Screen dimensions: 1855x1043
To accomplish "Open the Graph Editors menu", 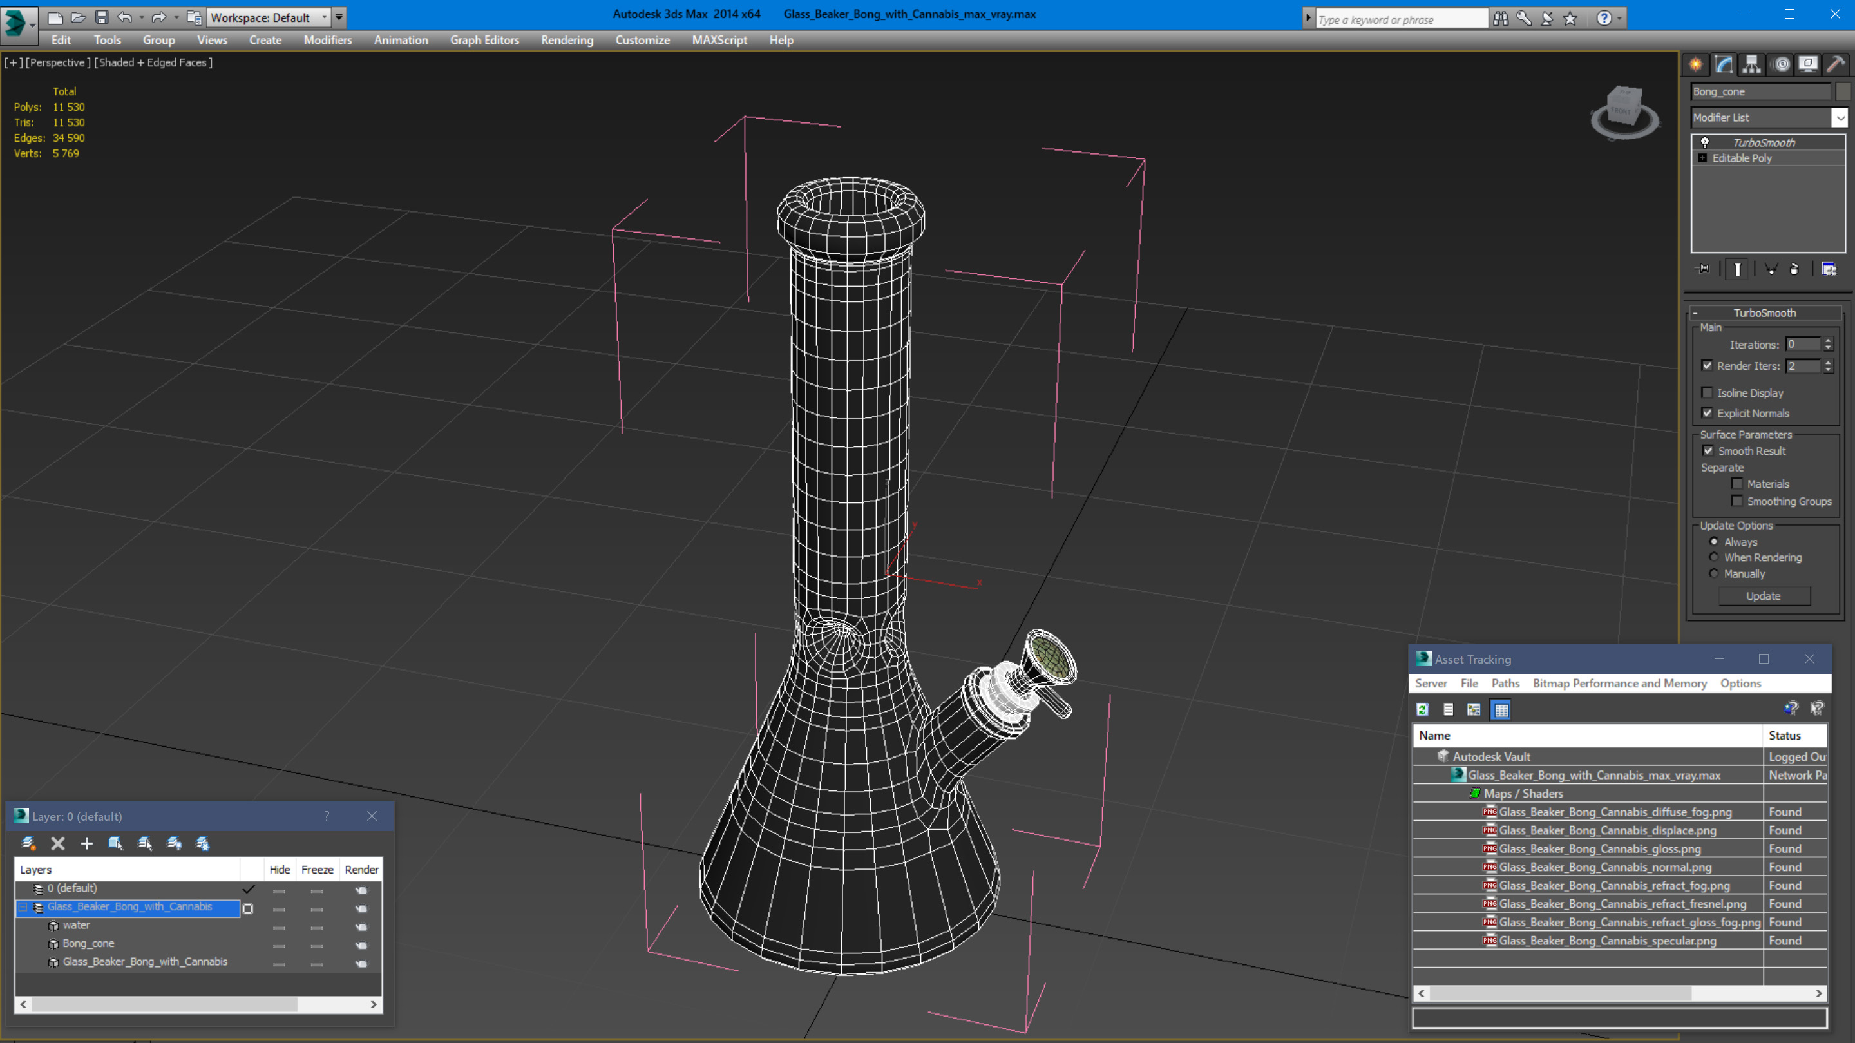I will tap(484, 41).
